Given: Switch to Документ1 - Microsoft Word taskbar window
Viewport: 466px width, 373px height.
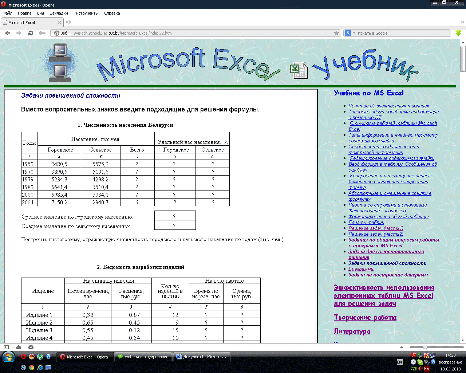Looking at the screenshot, I should 201,357.
